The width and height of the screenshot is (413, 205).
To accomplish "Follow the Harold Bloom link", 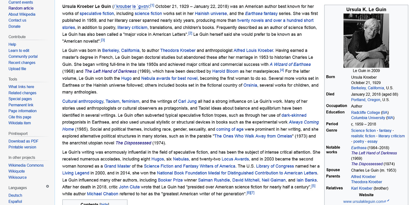I will [225, 71].
